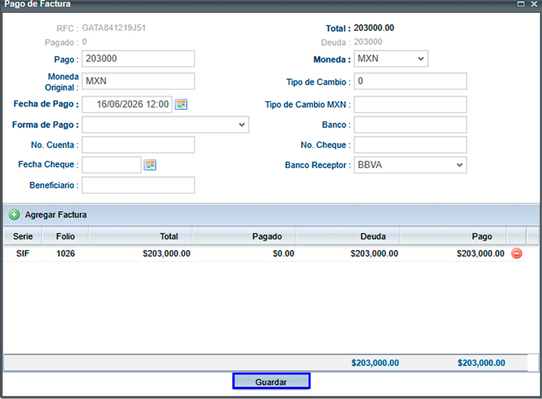
Task: Open the Moneda dropdown showing MXN
Action: [391, 59]
